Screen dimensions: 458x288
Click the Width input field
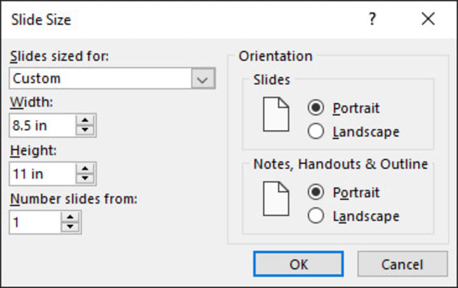tap(42, 125)
